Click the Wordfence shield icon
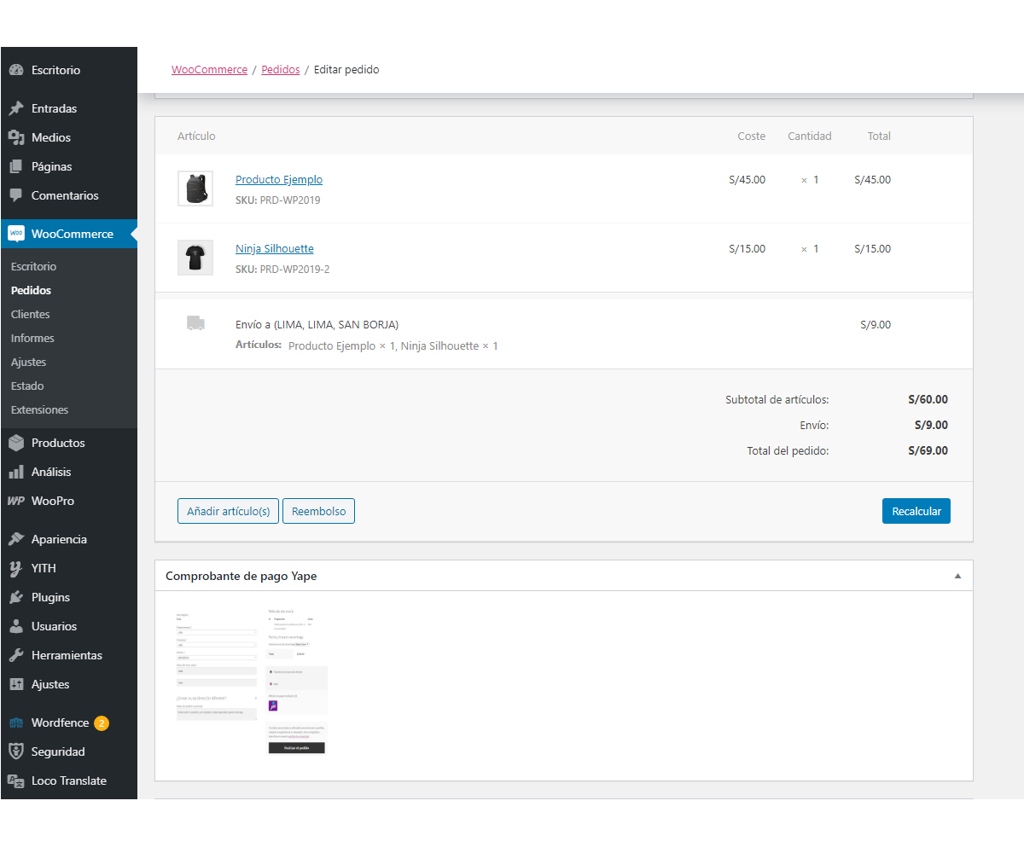This screenshot has height=853, width=1024. tap(16, 722)
